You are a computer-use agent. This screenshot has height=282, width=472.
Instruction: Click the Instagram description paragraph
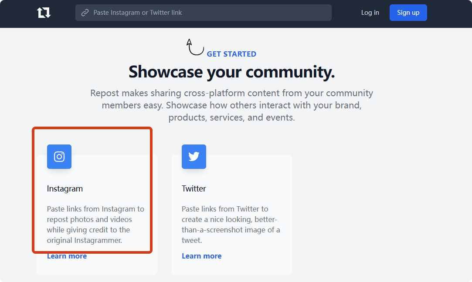point(95,225)
